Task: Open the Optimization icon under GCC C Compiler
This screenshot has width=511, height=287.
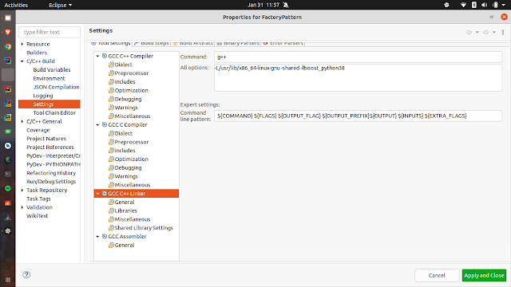Action: coord(111,159)
